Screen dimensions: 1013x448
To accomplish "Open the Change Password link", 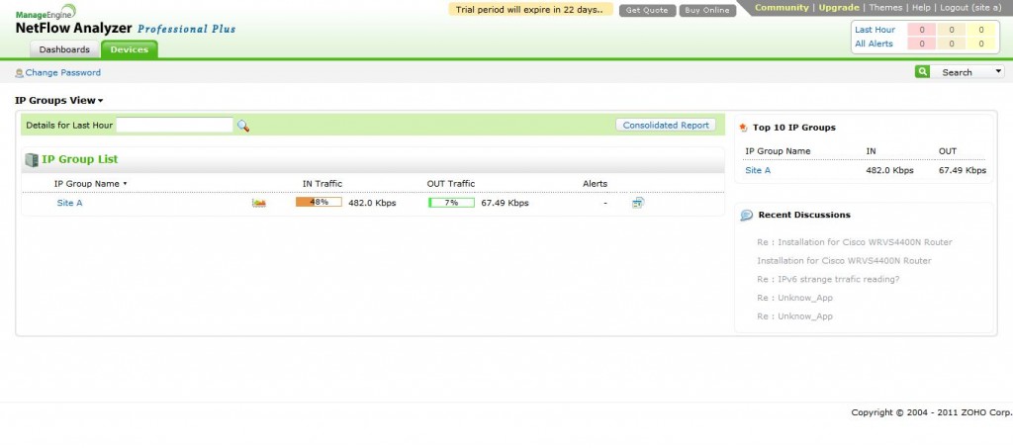I will pos(62,72).
